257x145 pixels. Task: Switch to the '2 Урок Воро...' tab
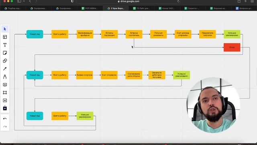[x=116, y=8]
